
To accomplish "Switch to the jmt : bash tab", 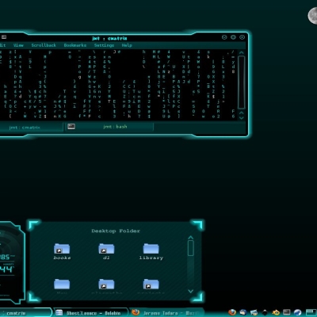I will tap(109, 127).
